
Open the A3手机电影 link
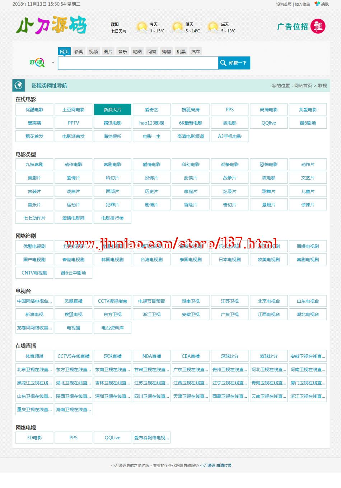pos(230,136)
